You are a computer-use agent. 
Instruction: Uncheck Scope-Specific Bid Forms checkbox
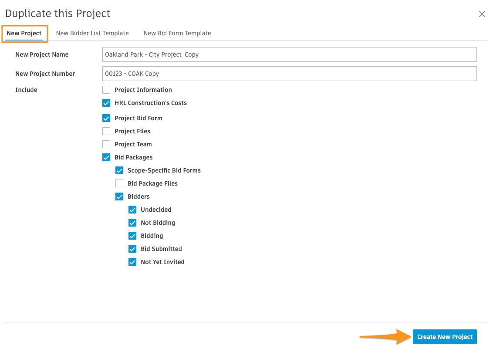coord(119,170)
